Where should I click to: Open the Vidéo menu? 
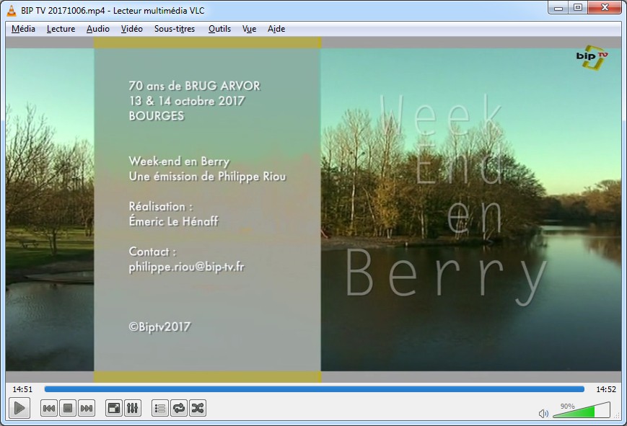(132, 29)
